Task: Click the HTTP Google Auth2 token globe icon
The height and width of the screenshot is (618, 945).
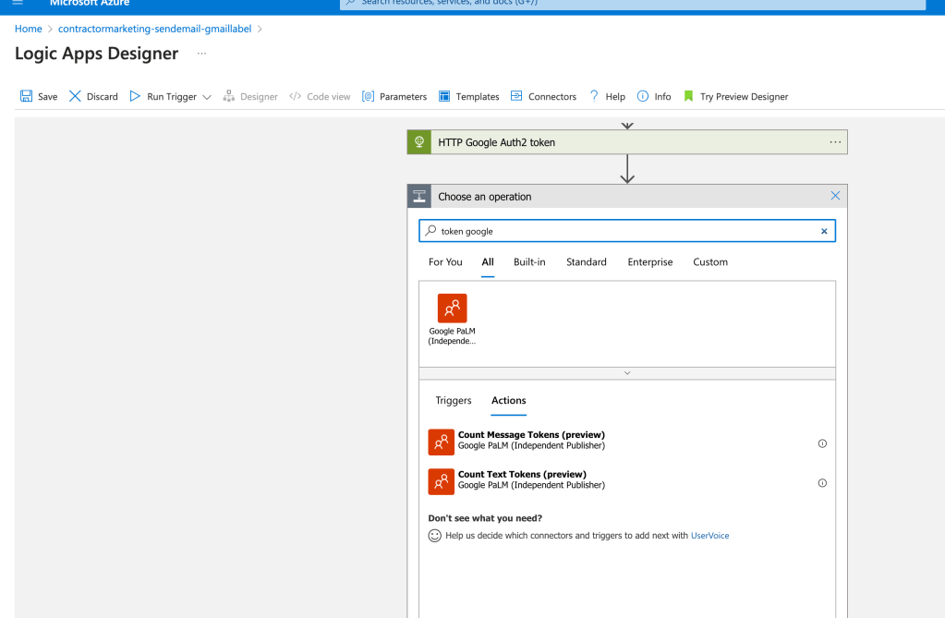Action: point(418,142)
